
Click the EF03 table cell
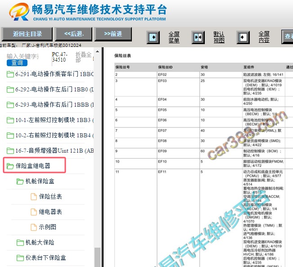pos(178,87)
